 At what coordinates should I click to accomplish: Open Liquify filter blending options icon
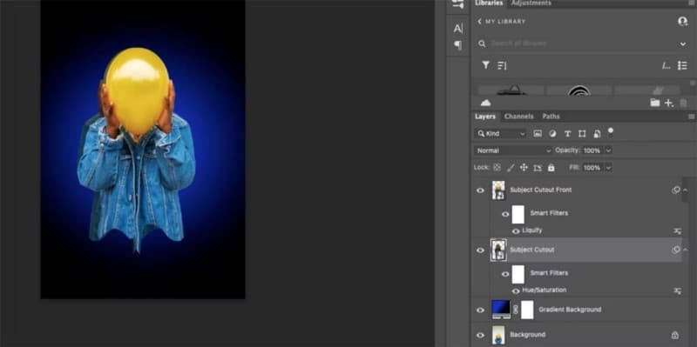(x=678, y=231)
